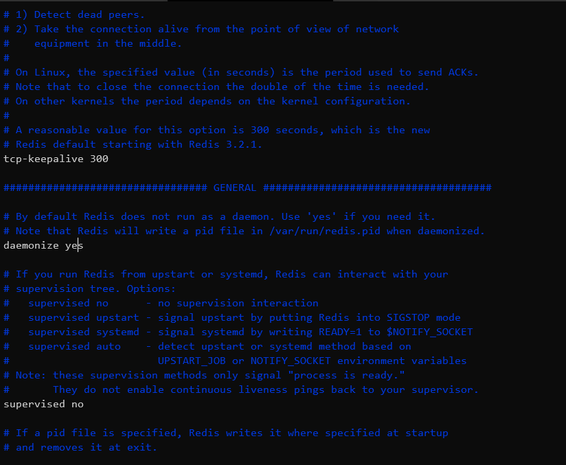Click the 'no' value after supervised
Viewport: 566px width, 465px height.
point(78,404)
